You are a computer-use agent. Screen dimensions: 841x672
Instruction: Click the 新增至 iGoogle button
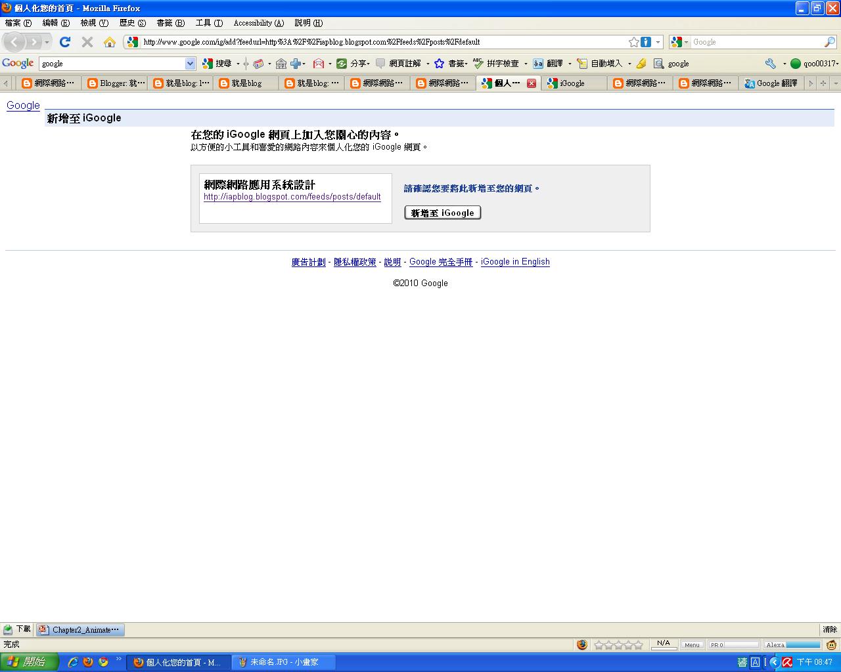click(x=443, y=213)
